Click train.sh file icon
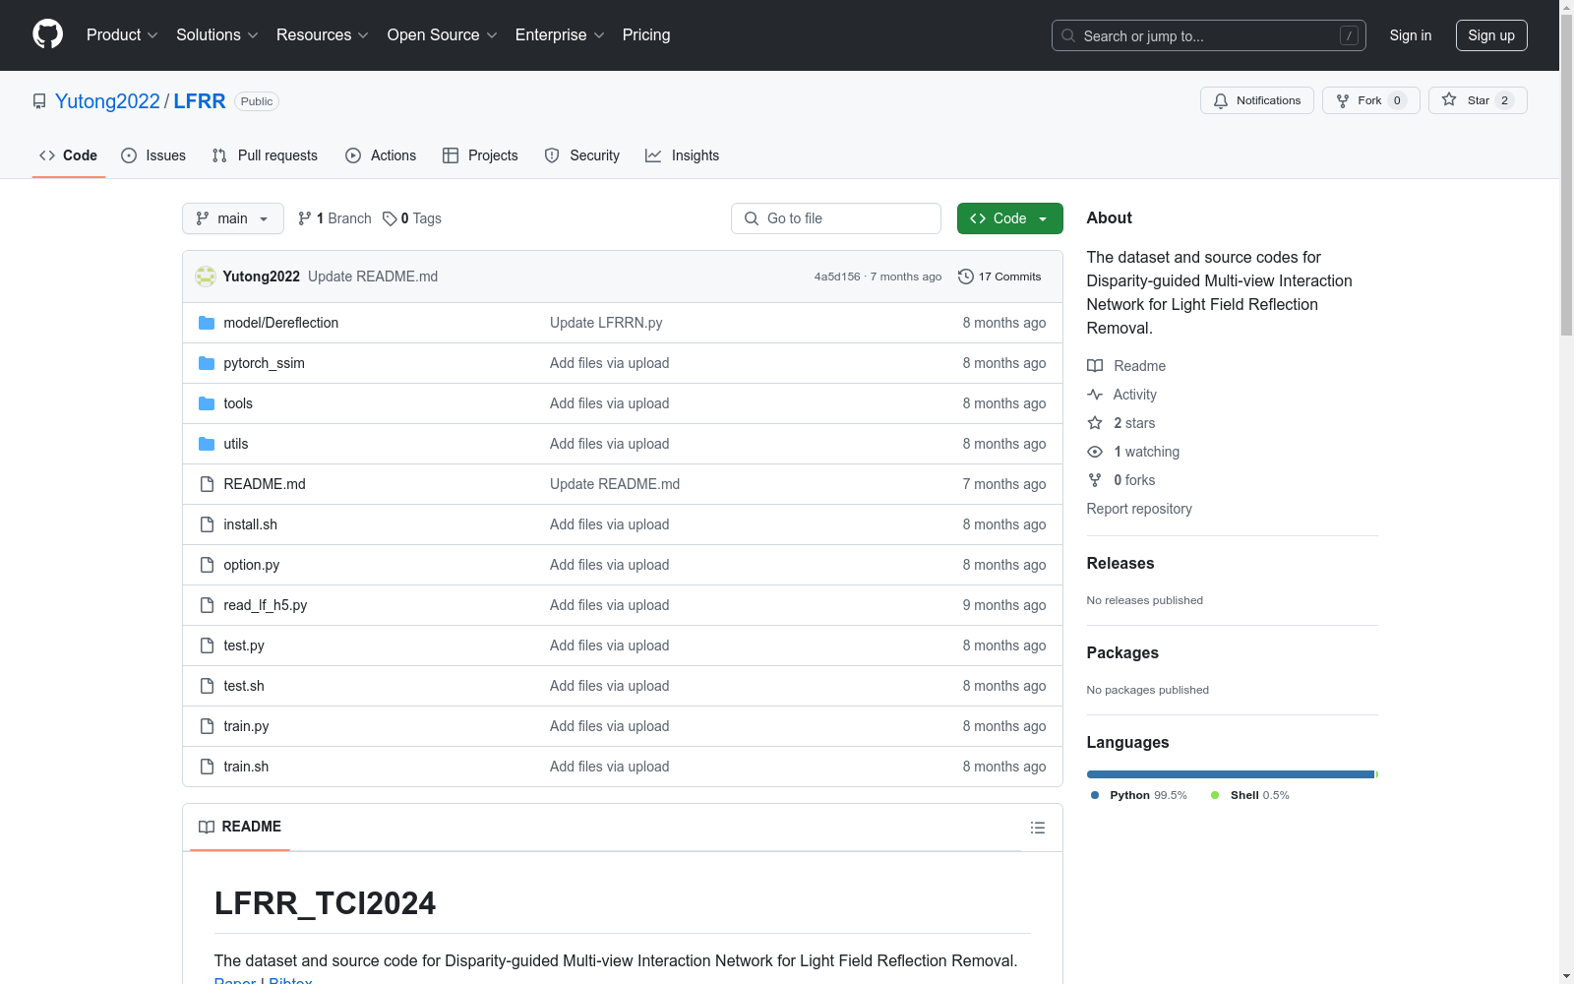This screenshot has width=1574, height=984. coord(207,767)
